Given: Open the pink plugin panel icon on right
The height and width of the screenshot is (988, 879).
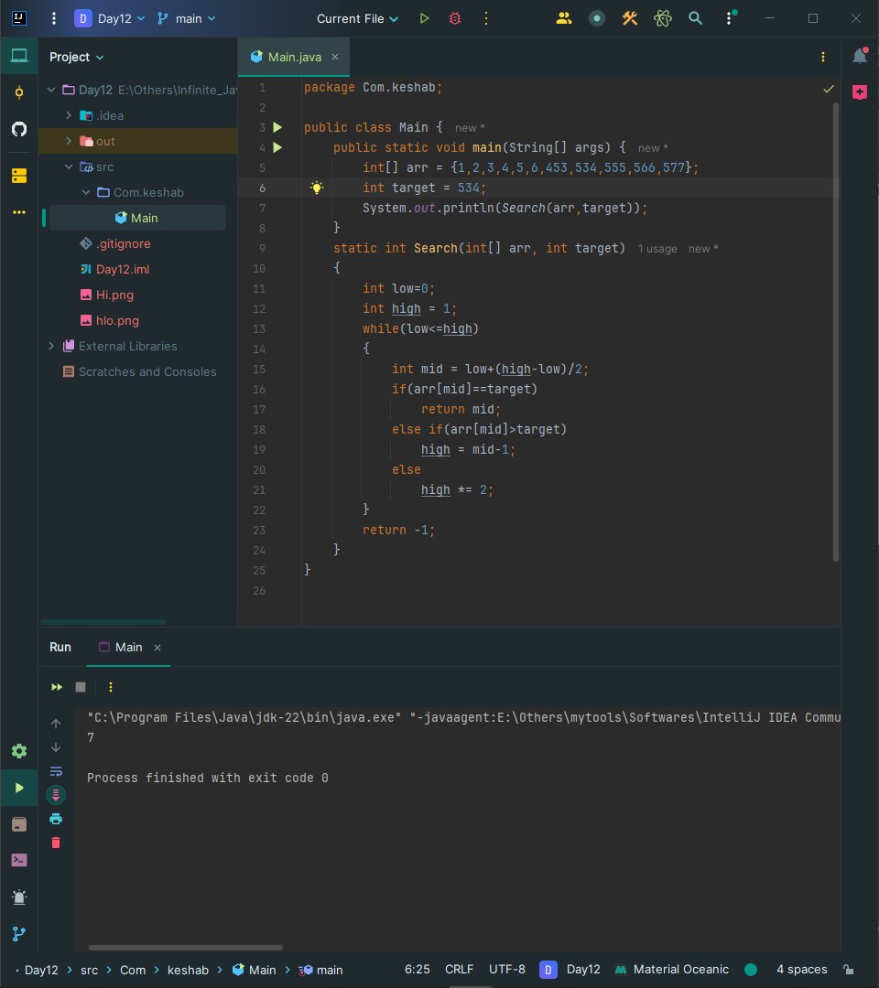Looking at the screenshot, I should pyautogui.click(x=860, y=92).
